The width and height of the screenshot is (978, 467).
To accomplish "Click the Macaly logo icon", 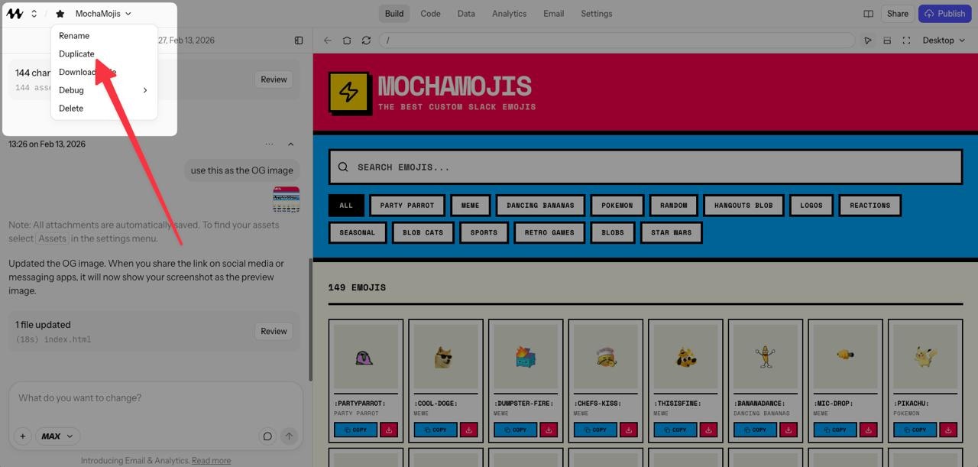I will click(x=14, y=13).
